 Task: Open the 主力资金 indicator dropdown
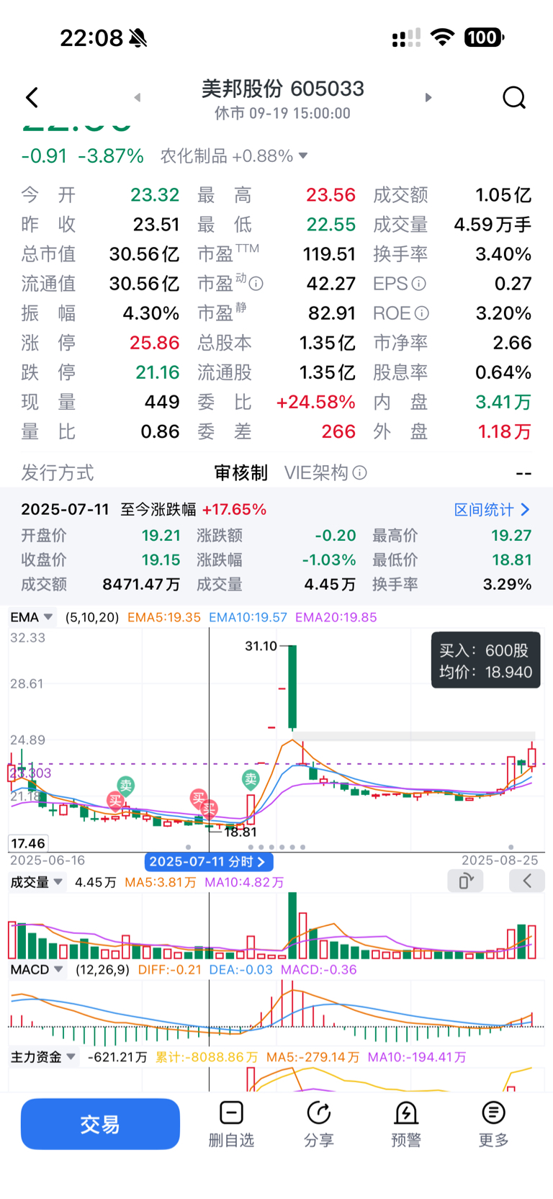(42, 1057)
